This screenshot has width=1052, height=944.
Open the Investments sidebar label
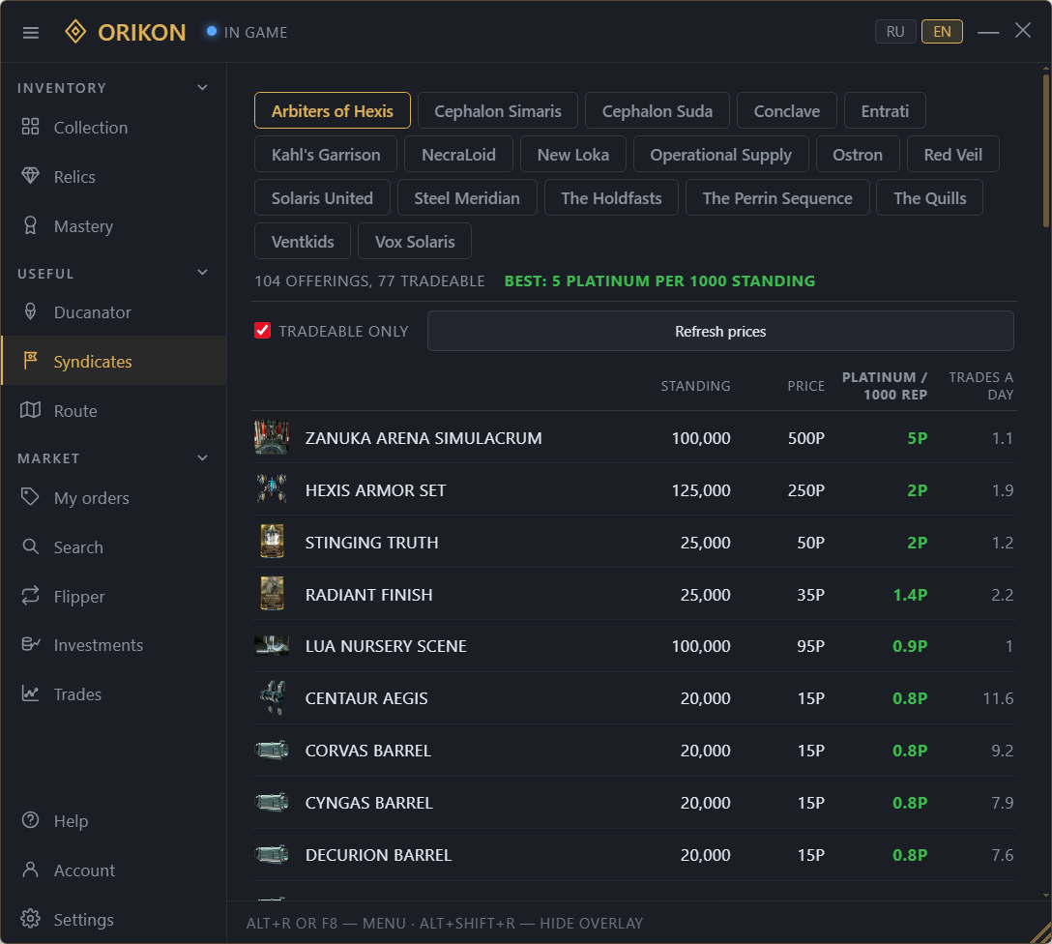point(99,645)
